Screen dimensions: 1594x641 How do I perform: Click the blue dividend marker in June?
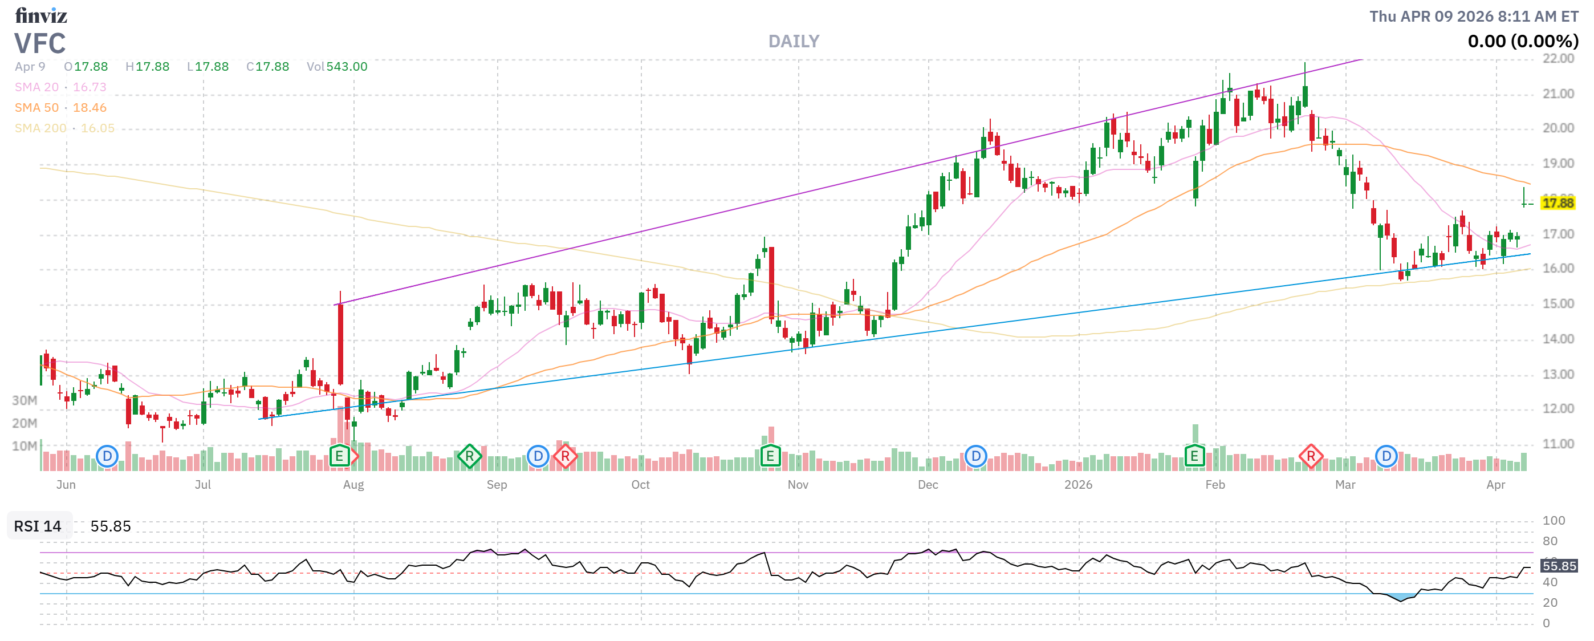point(107,457)
